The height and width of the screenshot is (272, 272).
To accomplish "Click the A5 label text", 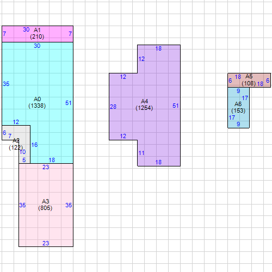I will coord(249,77).
